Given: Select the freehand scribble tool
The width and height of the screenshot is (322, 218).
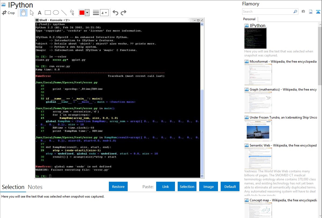Looking at the screenshot, I should tap(72, 13).
